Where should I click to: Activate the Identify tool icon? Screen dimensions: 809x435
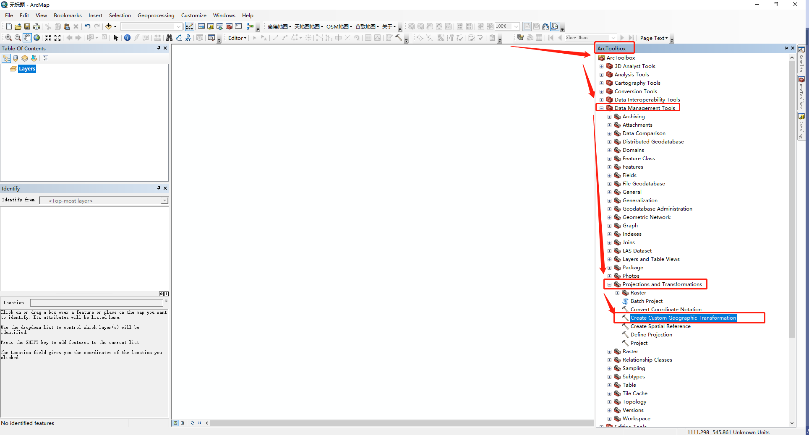click(127, 38)
